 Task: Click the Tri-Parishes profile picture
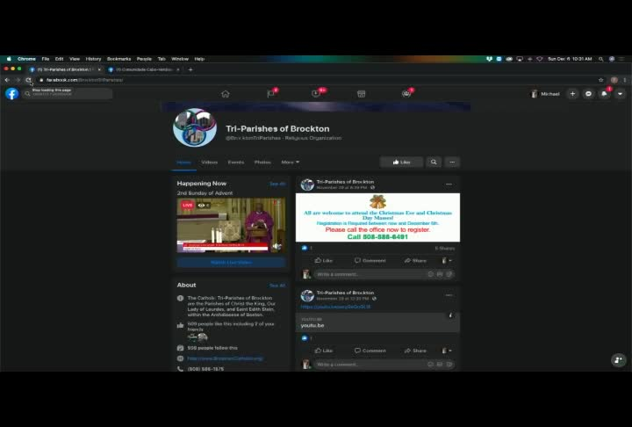pos(195,127)
